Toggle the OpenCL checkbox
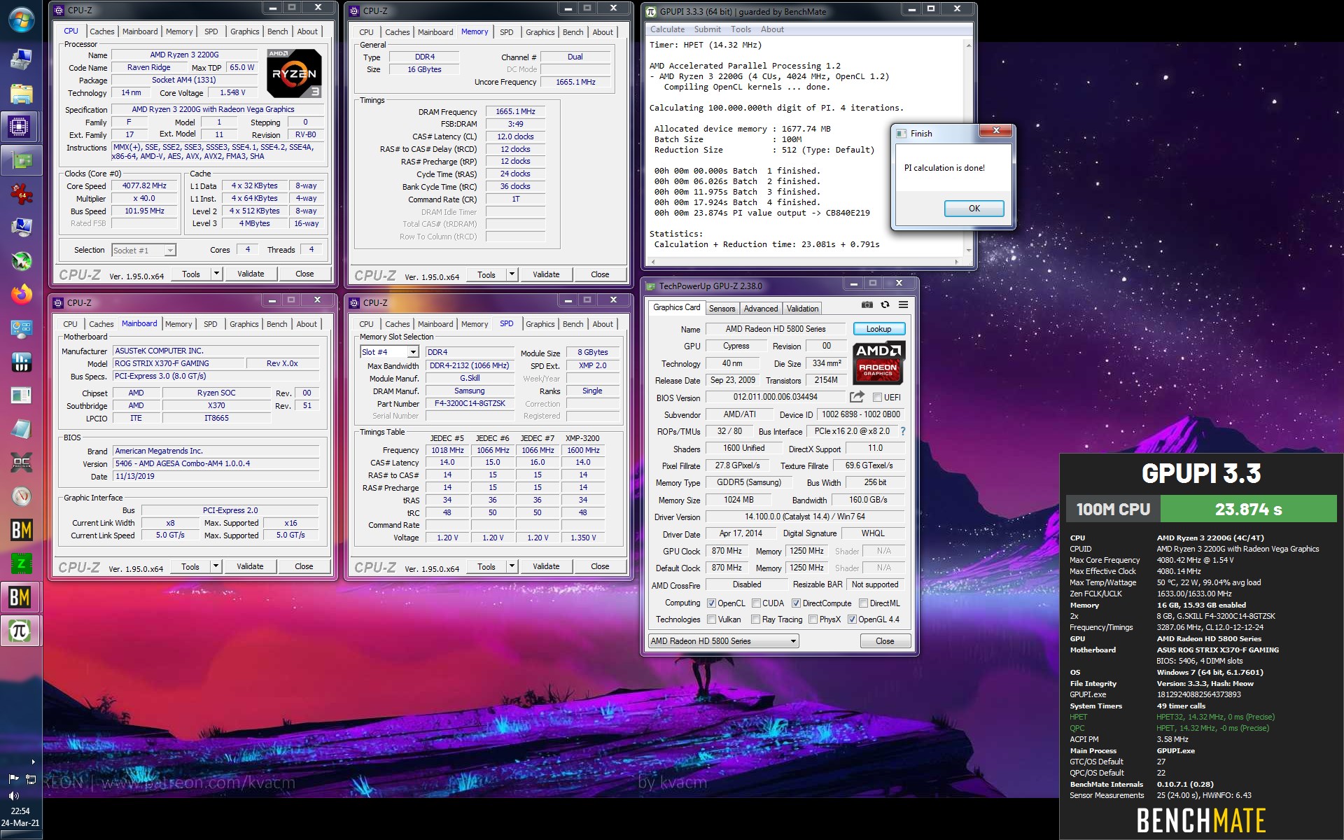This screenshot has height=840, width=1344. (x=711, y=603)
